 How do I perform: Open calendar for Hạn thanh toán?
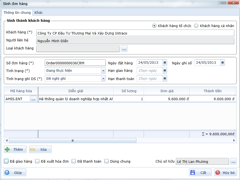[x=165, y=79]
